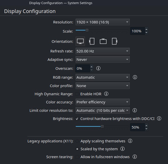Click info icon next to DDC/CI brightness

pos(159,119)
